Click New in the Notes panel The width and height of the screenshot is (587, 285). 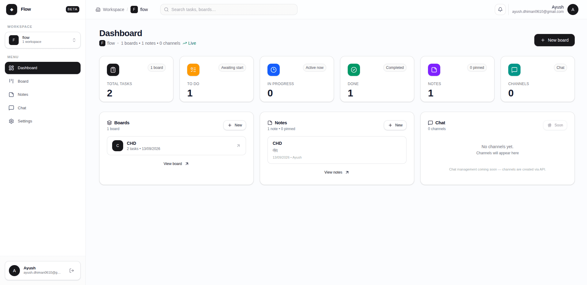[395, 125]
